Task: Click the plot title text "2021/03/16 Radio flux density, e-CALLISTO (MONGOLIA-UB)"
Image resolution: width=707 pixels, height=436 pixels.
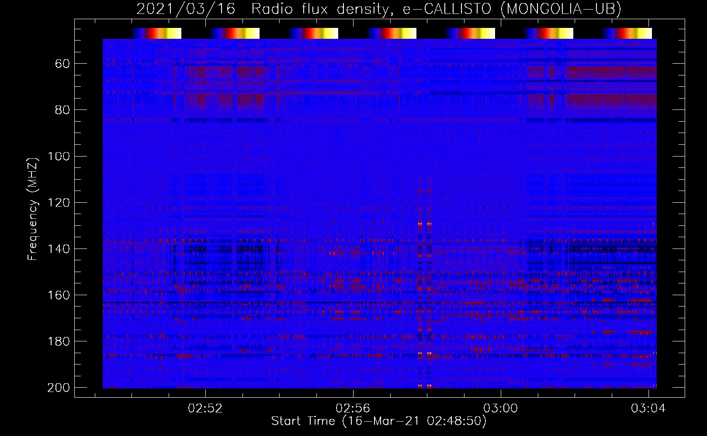Action: tap(378, 9)
